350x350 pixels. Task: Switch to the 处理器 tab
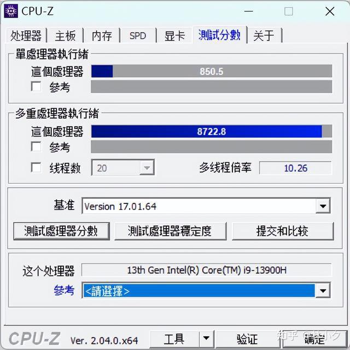tap(26, 36)
